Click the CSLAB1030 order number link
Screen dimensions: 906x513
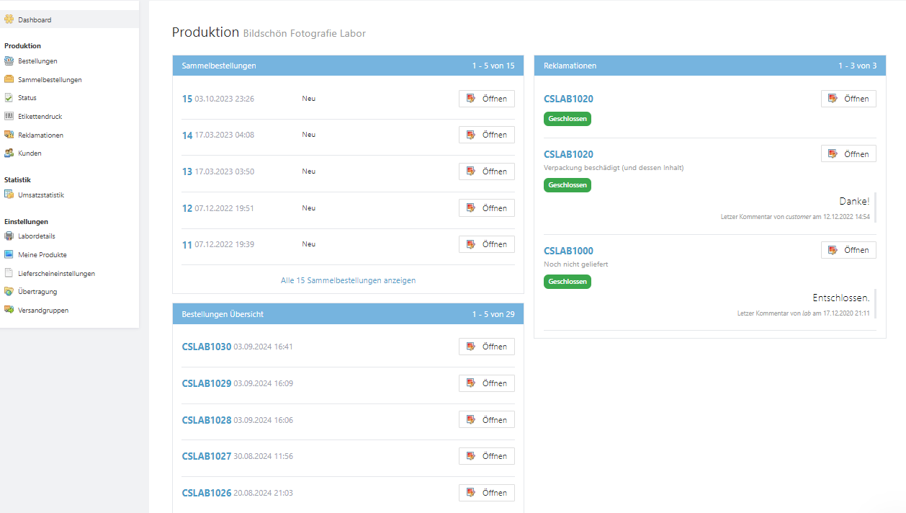tap(207, 347)
